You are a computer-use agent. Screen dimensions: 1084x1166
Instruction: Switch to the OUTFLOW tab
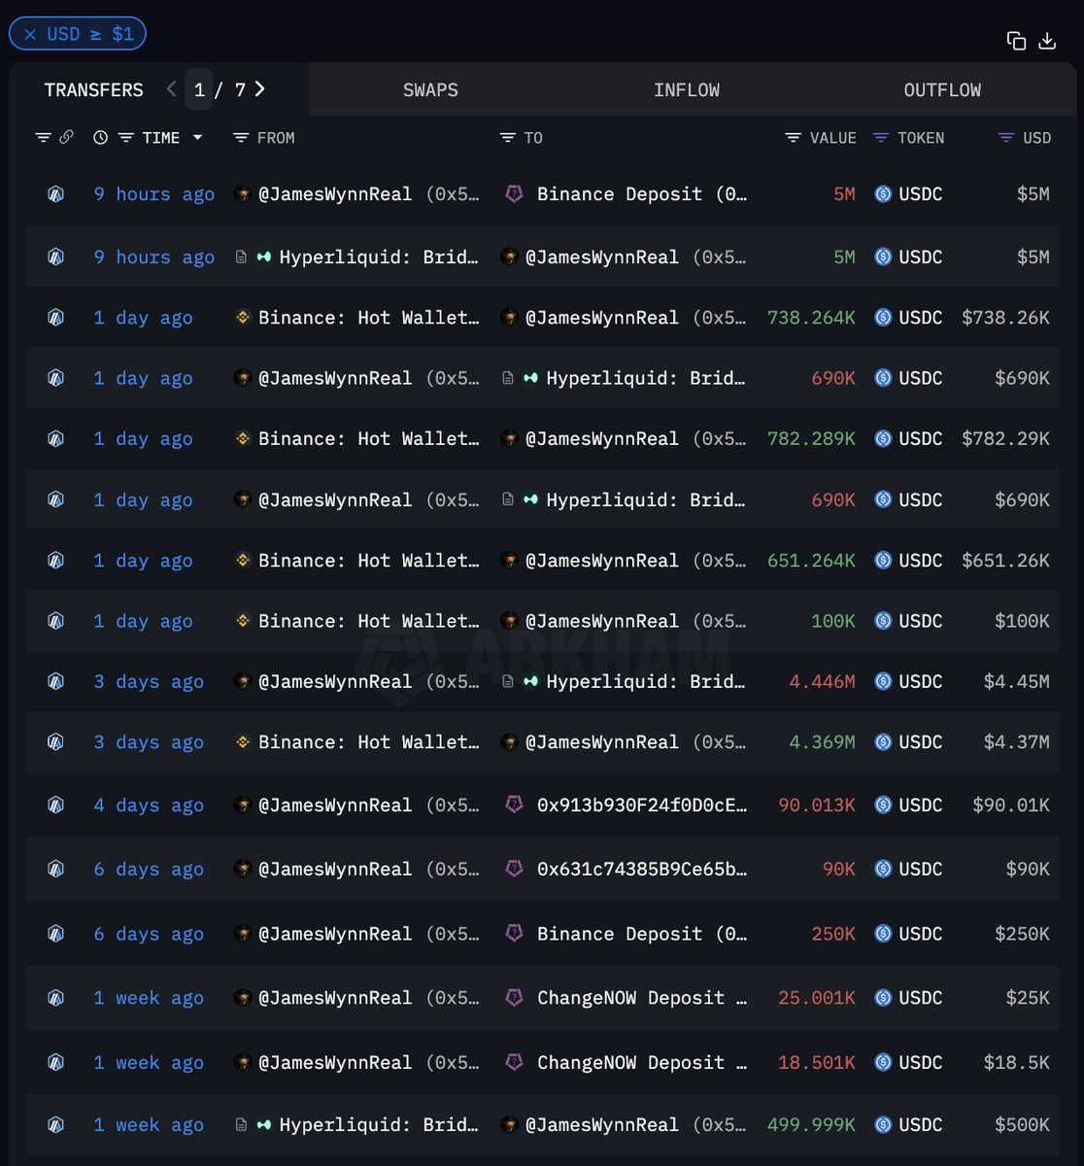tap(942, 89)
